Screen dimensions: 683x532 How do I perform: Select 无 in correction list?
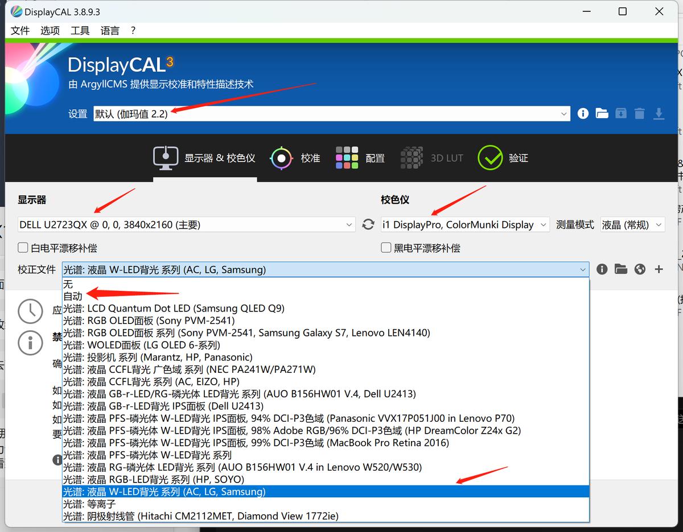tap(326, 284)
